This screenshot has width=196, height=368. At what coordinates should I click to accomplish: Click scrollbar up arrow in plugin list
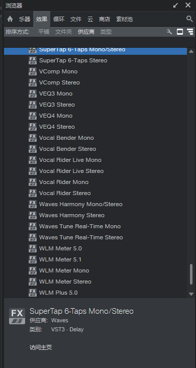pyautogui.click(x=191, y=51)
